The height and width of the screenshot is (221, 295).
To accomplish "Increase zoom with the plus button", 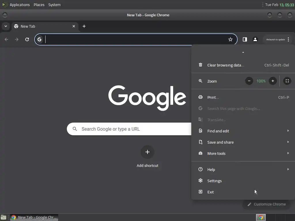I will [273, 81].
